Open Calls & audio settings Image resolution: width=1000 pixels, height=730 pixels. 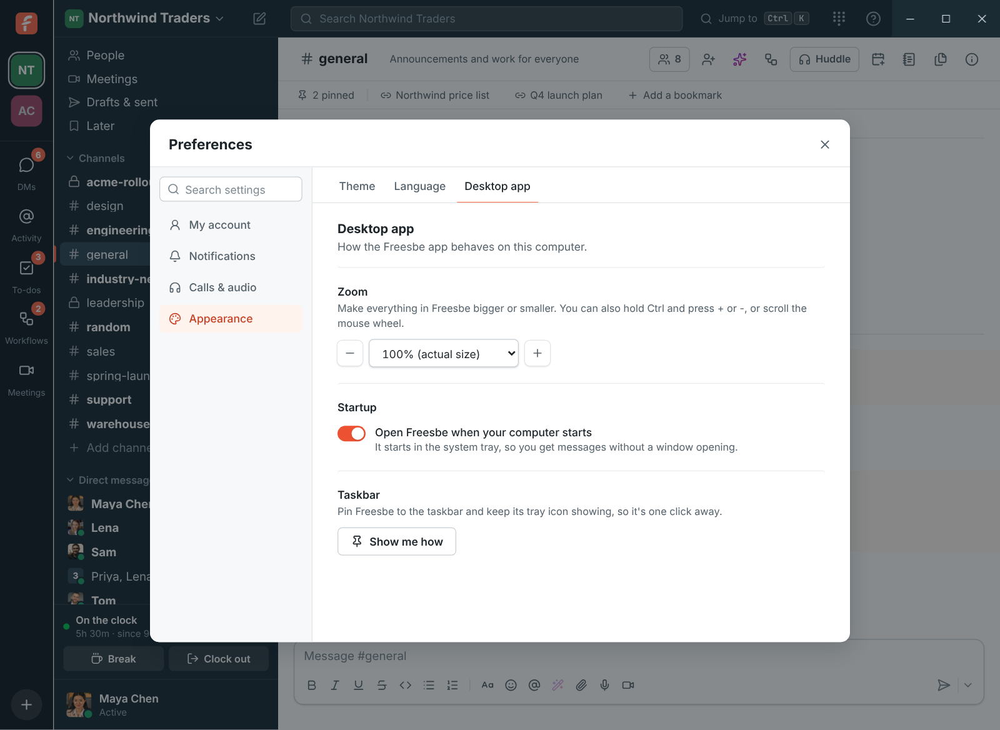point(231,287)
